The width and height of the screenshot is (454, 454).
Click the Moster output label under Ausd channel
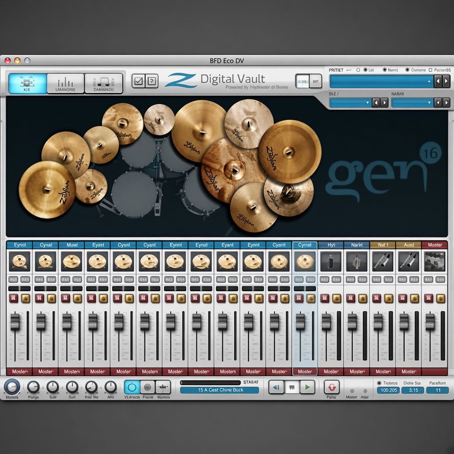click(409, 372)
